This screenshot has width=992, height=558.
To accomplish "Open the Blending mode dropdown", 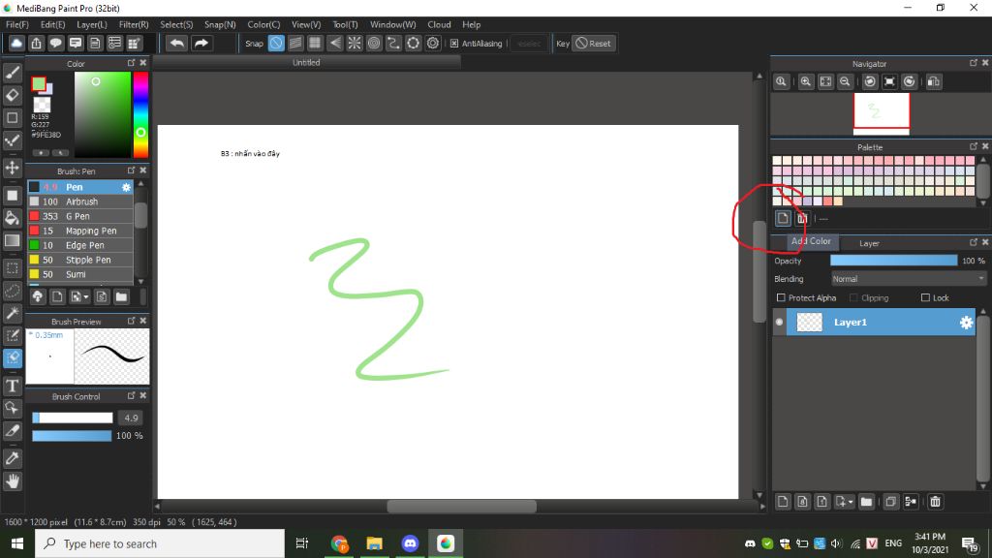I will coord(909,279).
